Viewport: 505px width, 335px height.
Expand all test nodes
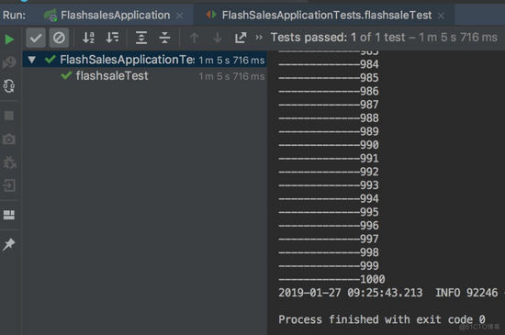141,38
